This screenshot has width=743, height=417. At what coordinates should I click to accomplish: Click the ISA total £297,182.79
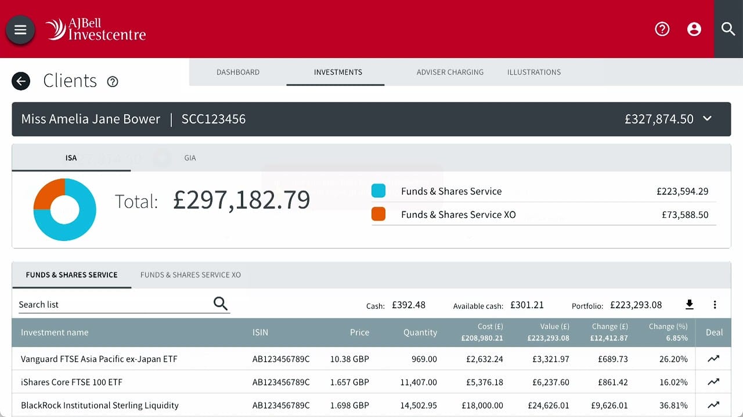click(241, 200)
